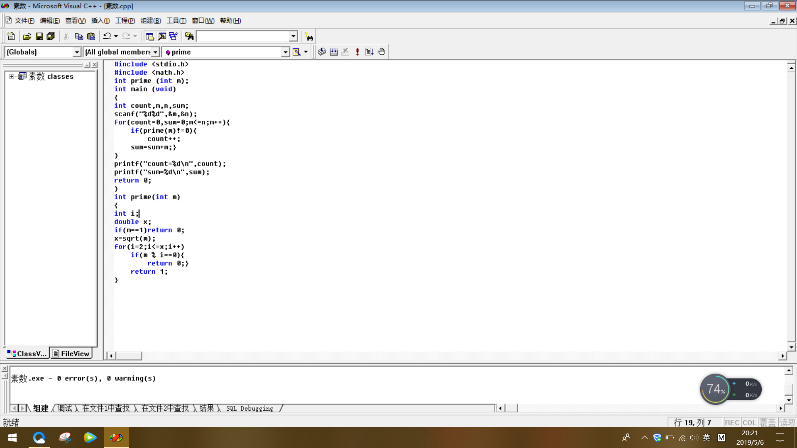Open the 组建(B) build menu
797x448 pixels.
150,21
